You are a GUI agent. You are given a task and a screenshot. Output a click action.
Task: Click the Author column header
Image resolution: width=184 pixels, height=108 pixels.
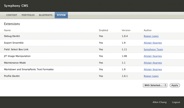[147, 30]
